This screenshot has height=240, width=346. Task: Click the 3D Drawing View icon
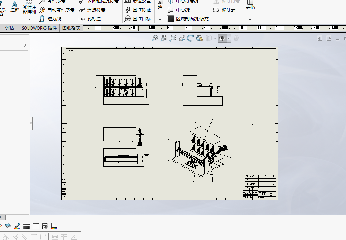point(199,39)
